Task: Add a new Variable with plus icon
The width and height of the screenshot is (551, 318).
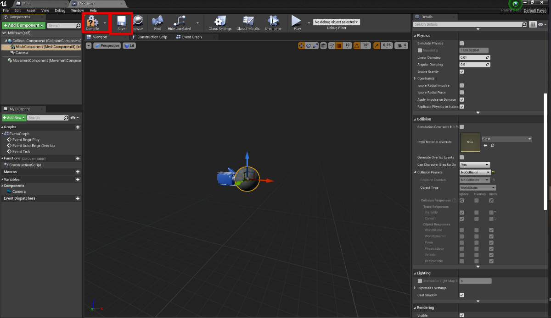Action: pos(78,180)
